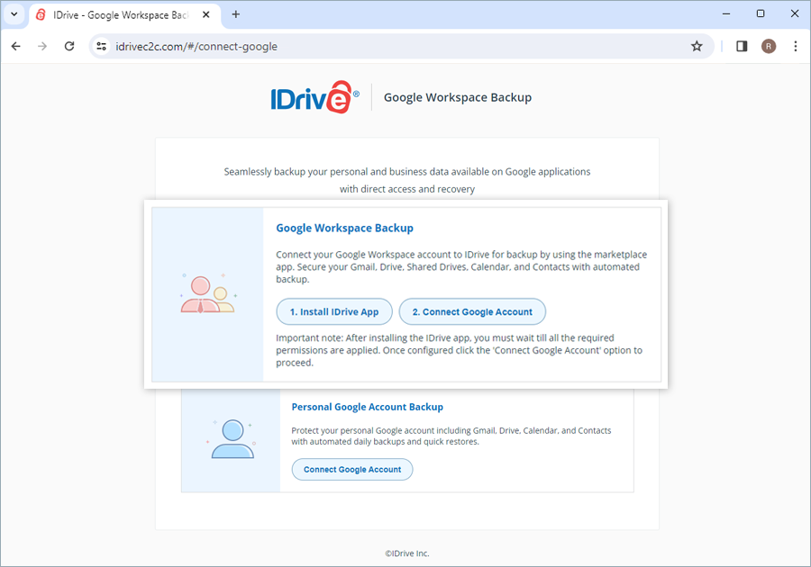Minimize the browser window
The height and width of the screenshot is (567, 811).
[726, 13]
